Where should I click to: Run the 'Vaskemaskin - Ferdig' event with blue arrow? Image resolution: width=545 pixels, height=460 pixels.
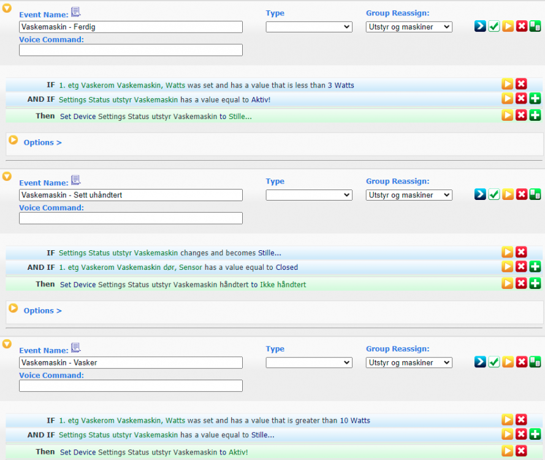480,26
